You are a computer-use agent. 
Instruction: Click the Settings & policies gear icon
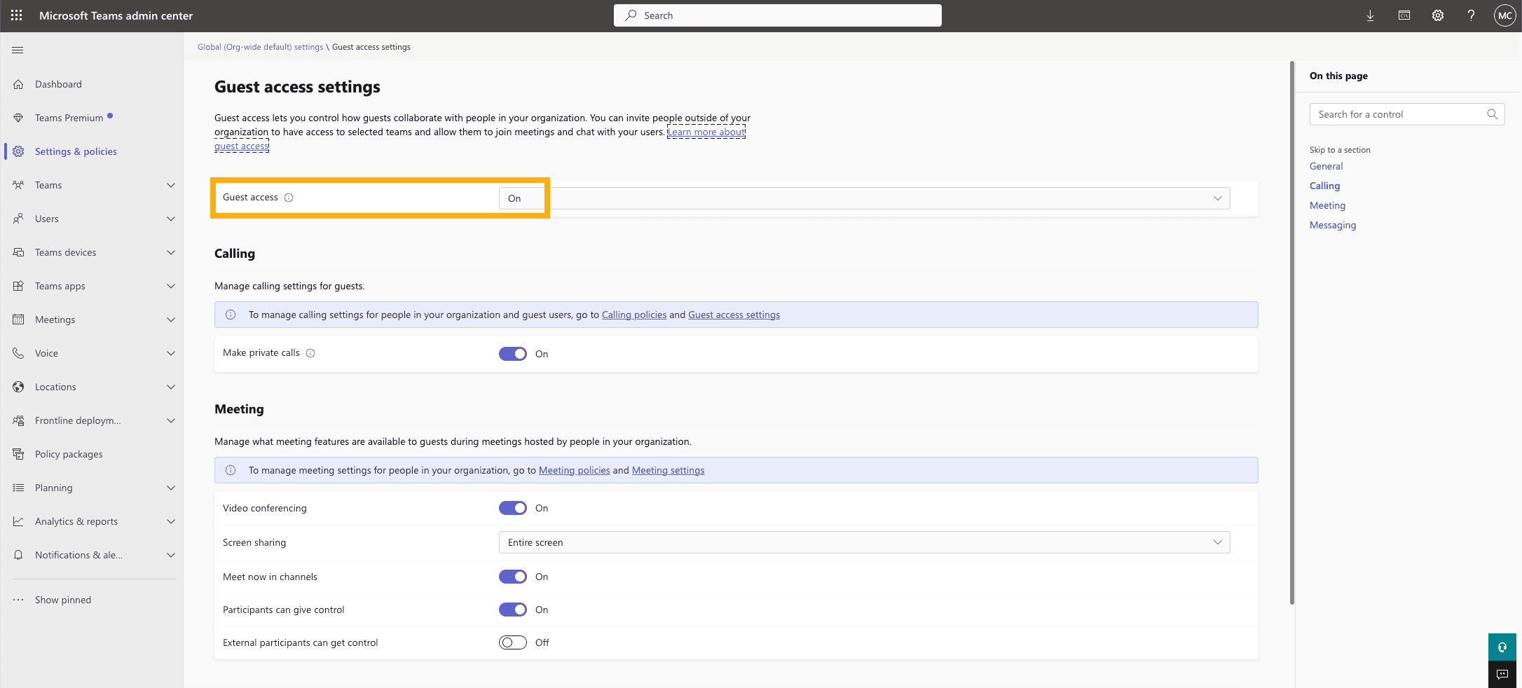[18, 151]
